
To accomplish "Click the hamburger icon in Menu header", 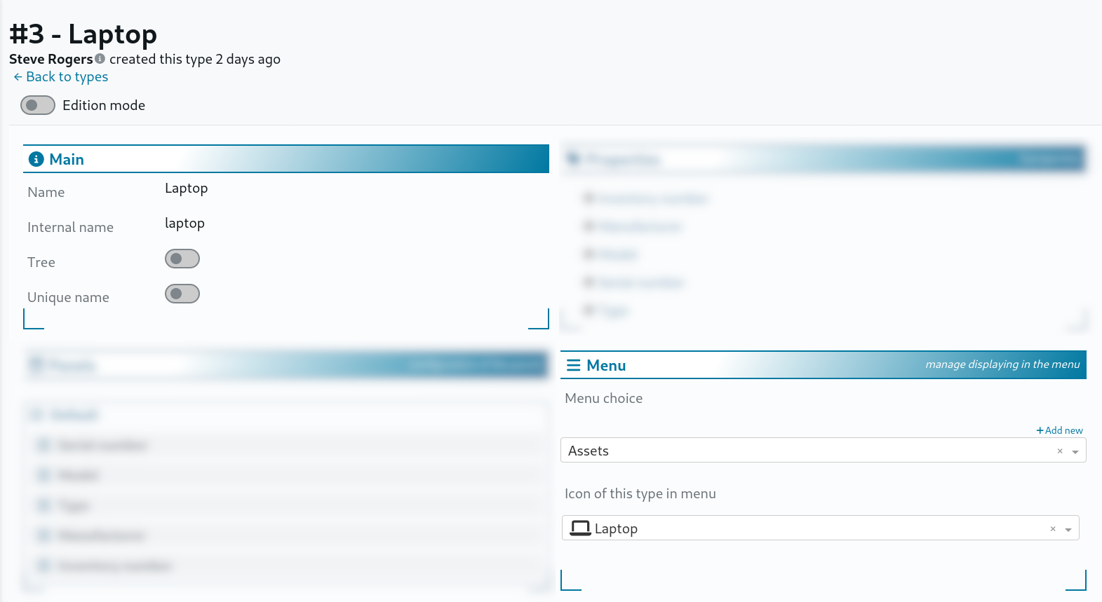I will (x=573, y=366).
